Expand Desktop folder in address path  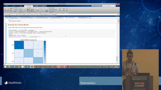(26, 14)
